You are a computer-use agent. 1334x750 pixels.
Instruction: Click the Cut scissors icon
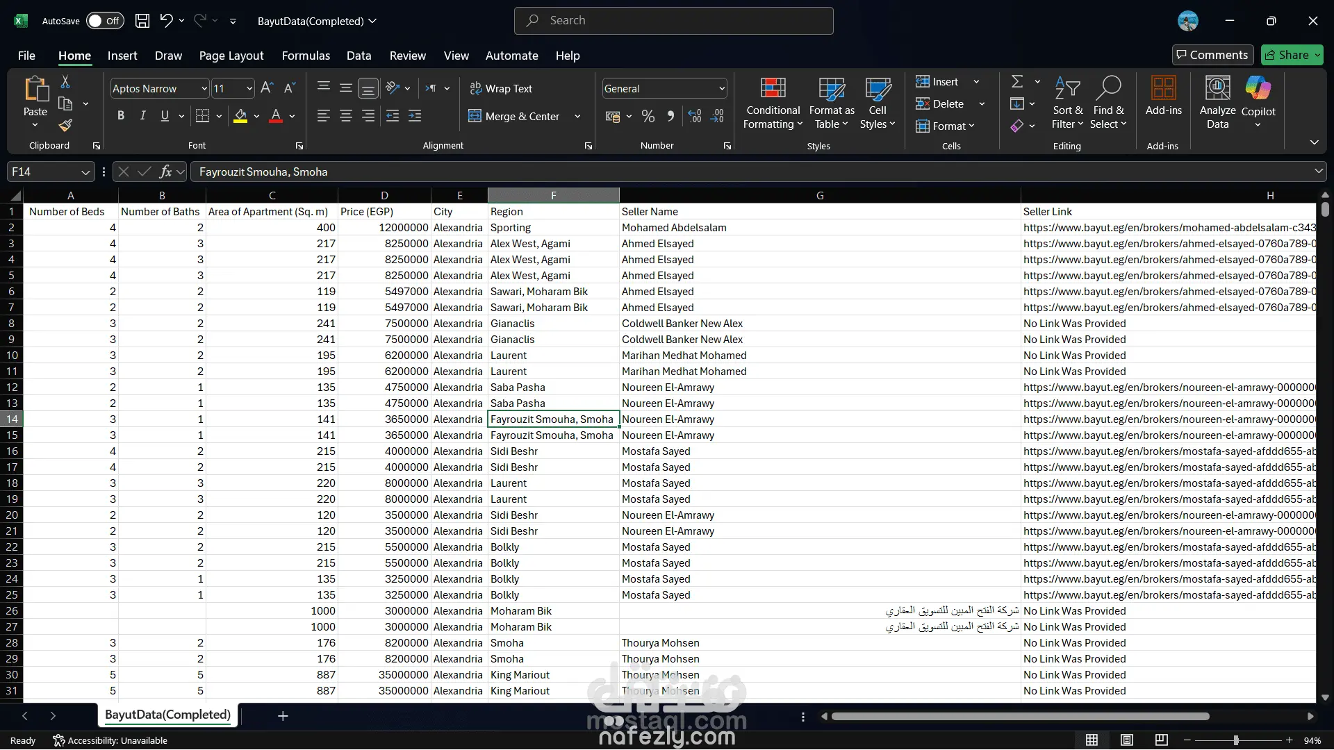click(x=65, y=82)
